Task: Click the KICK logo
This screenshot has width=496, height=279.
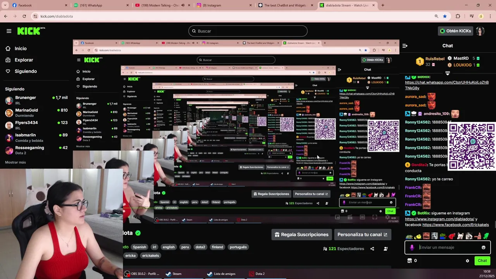Action: [31, 31]
